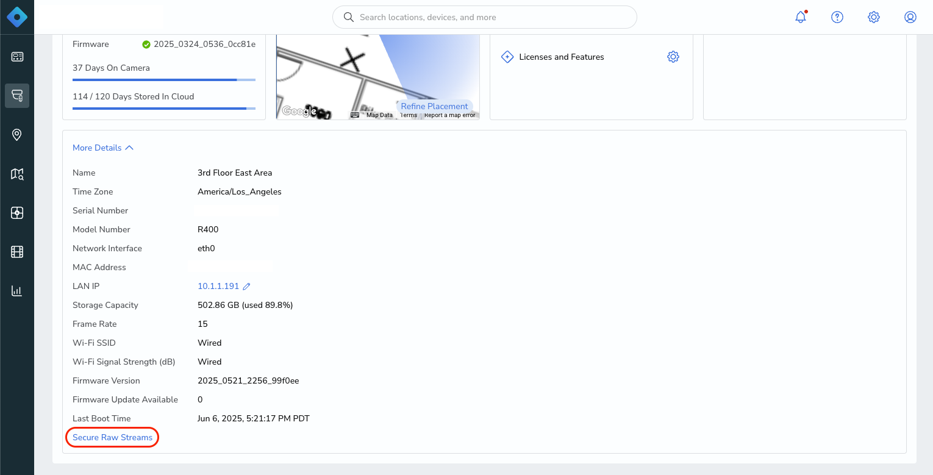Click the search magnifier icon
Viewport: 933px width, 475px height.
tap(349, 17)
